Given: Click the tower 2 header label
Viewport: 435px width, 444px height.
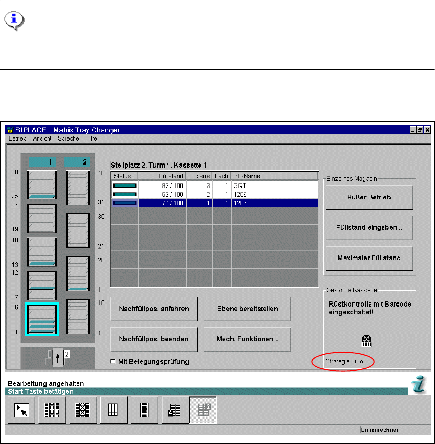Looking at the screenshot, I should pos(77,162).
